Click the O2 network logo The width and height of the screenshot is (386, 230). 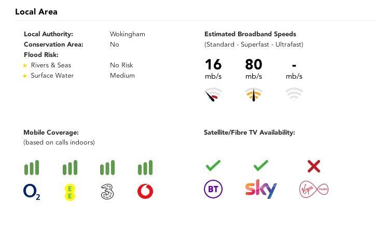click(x=32, y=192)
